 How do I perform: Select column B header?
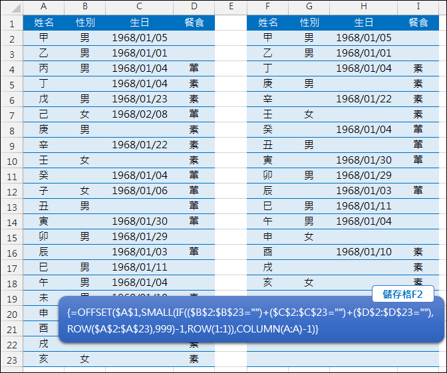coord(85,7)
